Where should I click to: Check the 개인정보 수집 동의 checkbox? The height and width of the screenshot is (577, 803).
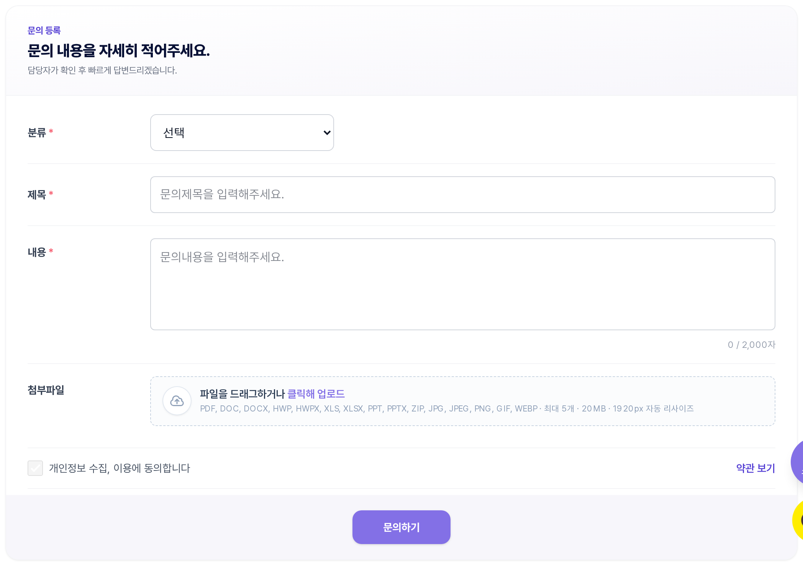(x=35, y=468)
